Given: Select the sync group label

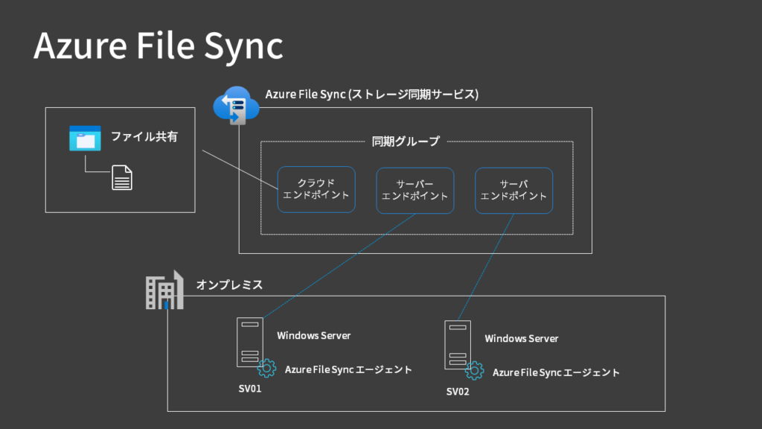Looking at the screenshot, I should tap(405, 139).
